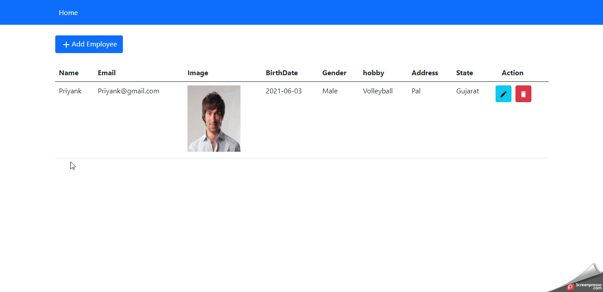Screen dimensions: 603x292
Task: Click the Email column header
Action: (x=107, y=73)
